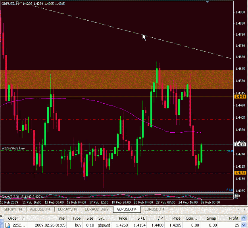248x228 pixels.
Task: Sort trades by the Size column header
Action: [x=90, y=218]
